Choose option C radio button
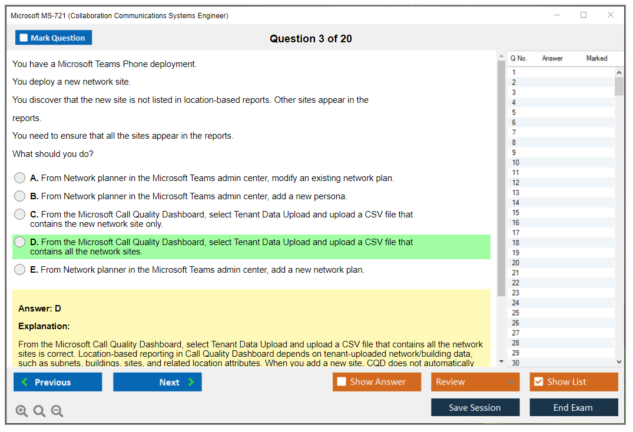The width and height of the screenshot is (633, 432). click(20, 214)
